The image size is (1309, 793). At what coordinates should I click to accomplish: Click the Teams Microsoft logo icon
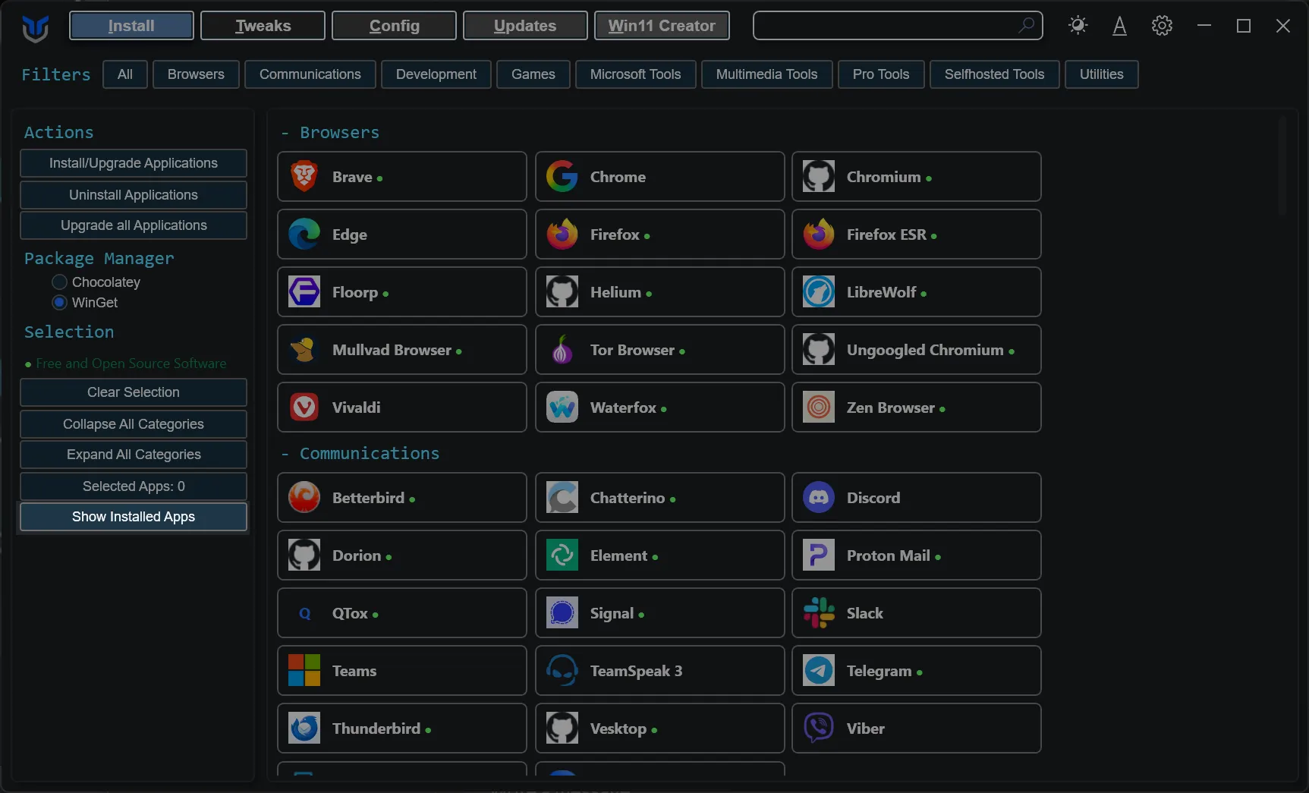304,671
